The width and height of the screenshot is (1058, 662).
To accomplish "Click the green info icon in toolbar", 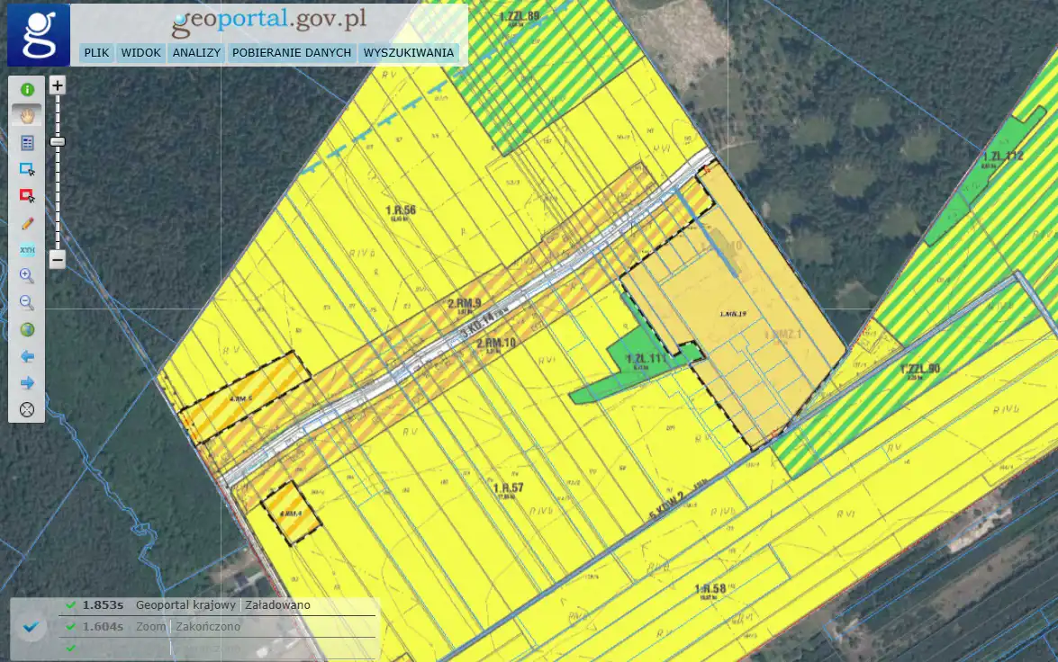I will coord(27,90).
